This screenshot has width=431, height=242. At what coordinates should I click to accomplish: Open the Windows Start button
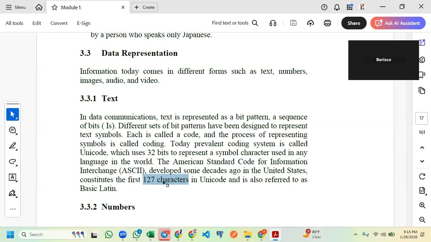(x=10, y=234)
